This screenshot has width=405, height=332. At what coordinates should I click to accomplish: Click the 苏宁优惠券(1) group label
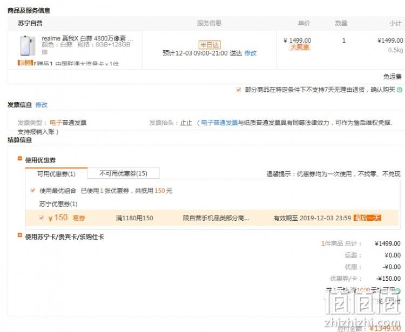[58, 204]
